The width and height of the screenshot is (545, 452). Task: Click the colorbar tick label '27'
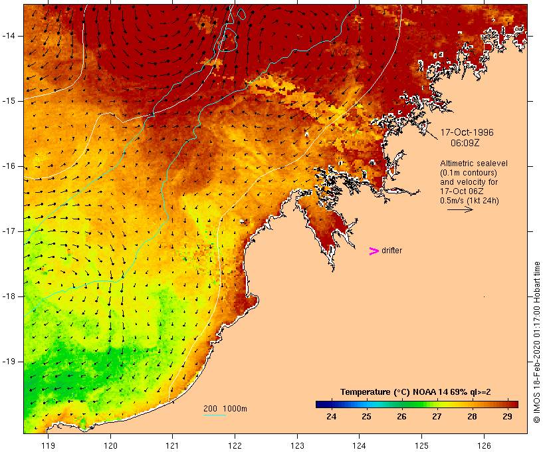tap(437, 417)
